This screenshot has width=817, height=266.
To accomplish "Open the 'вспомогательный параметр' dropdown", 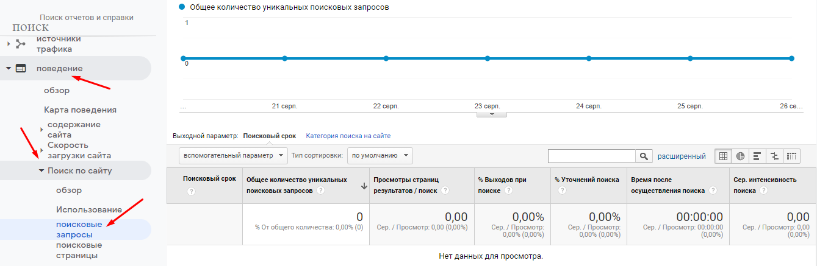I will point(232,156).
